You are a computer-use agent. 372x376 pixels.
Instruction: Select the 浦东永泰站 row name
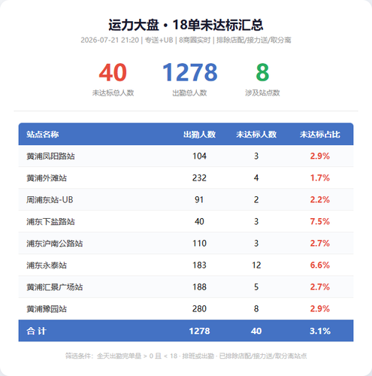(x=47, y=265)
